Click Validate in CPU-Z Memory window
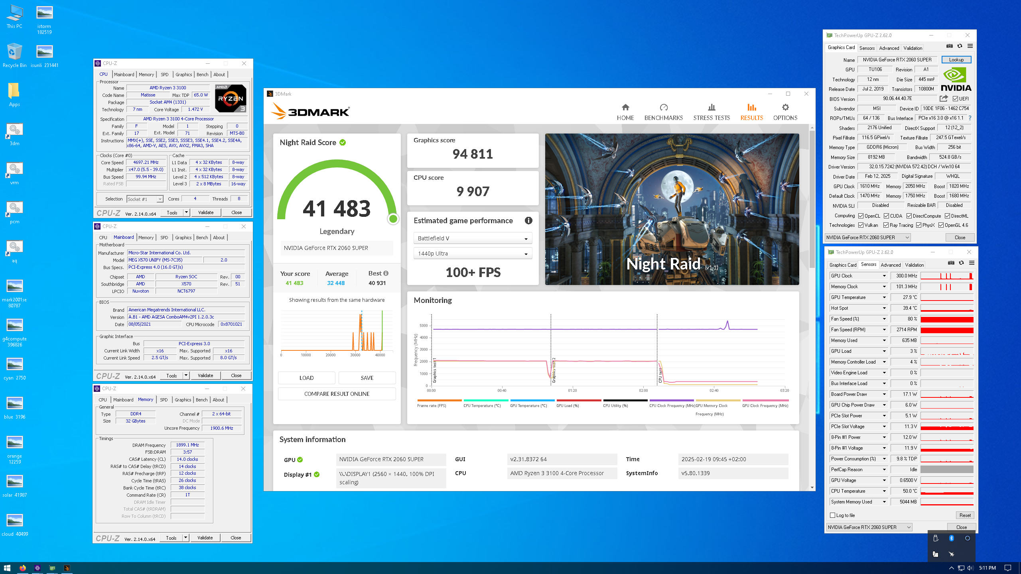The height and width of the screenshot is (574, 1021). tap(205, 538)
